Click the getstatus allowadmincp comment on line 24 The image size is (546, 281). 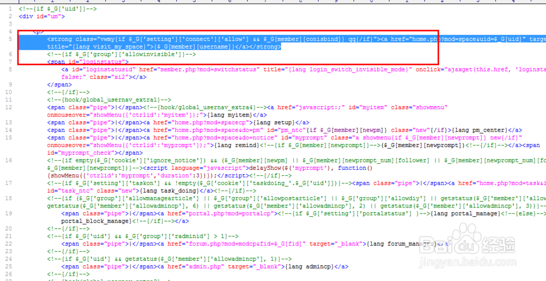[169, 259]
